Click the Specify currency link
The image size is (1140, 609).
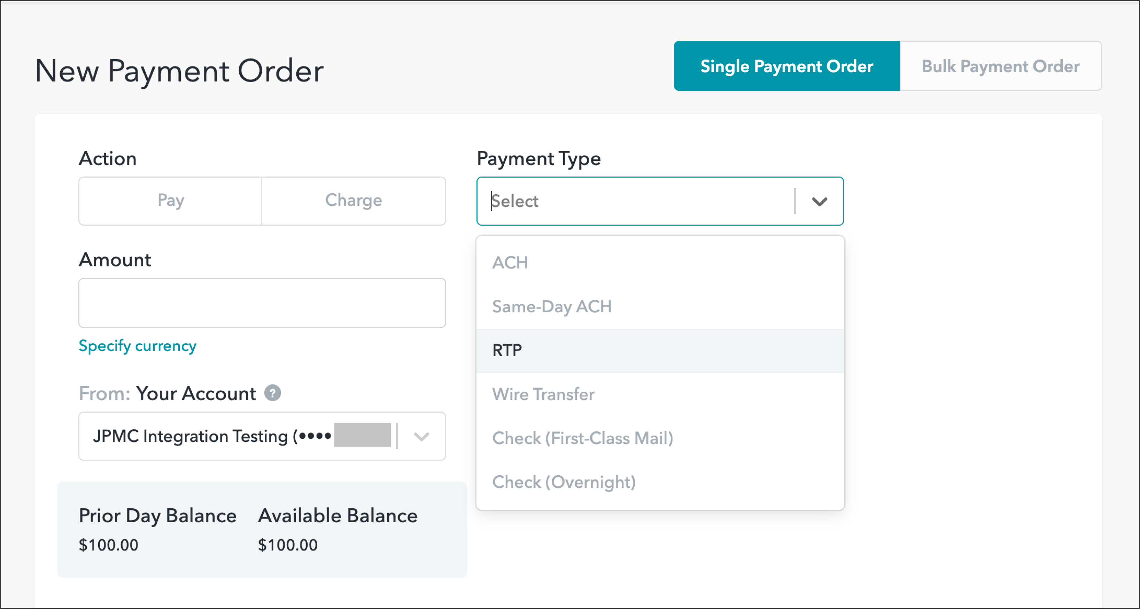tap(137, 346)
